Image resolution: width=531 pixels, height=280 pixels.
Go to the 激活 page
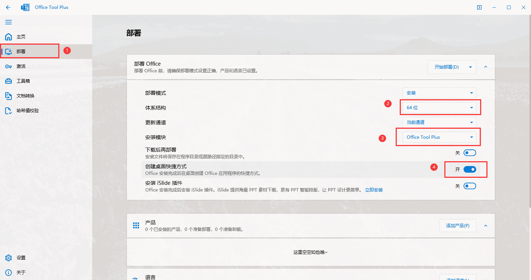(x=46, y=66)
